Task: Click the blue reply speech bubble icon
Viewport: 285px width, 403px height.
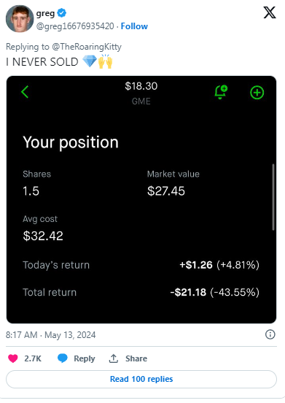Action: tap(63, 358)
